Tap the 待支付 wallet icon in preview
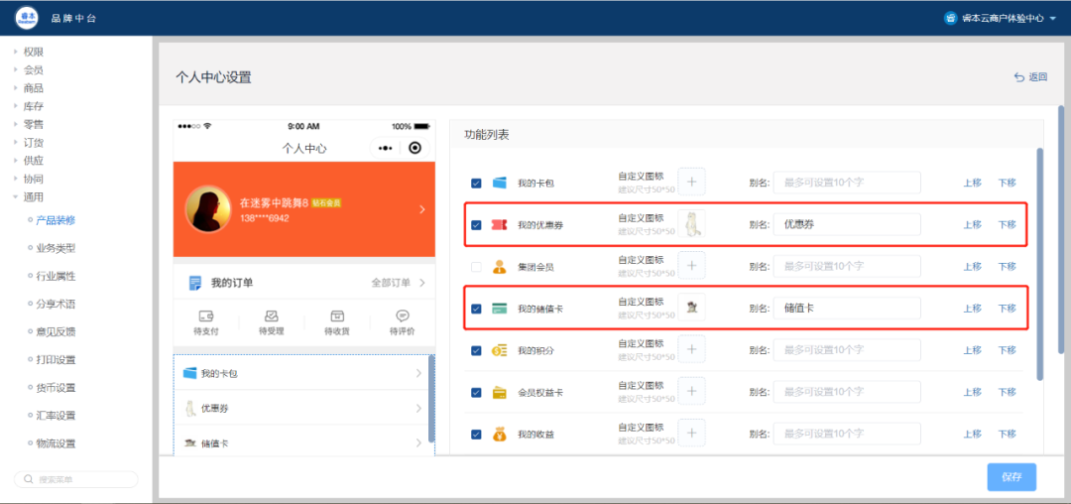 point(206,316)
